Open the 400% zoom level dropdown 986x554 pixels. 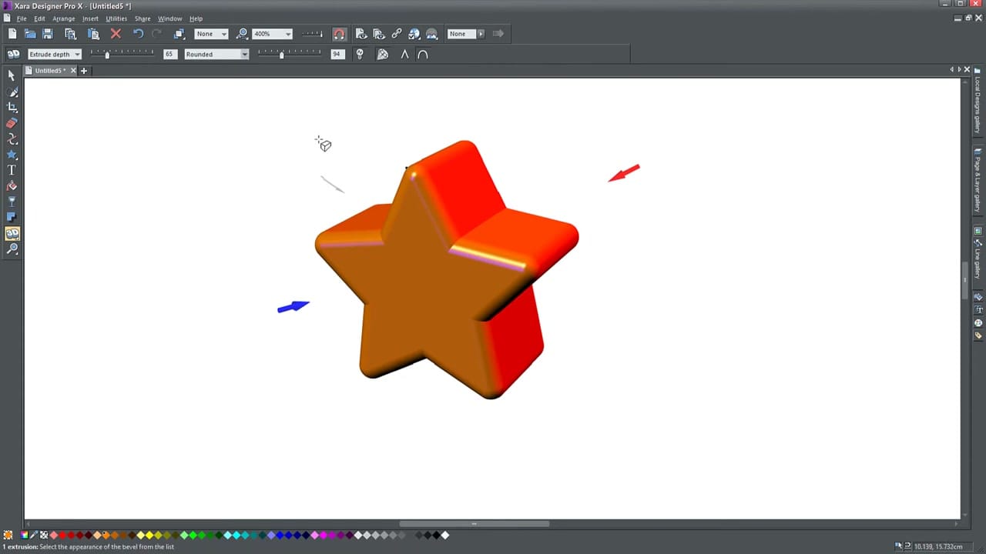(287, 33)
